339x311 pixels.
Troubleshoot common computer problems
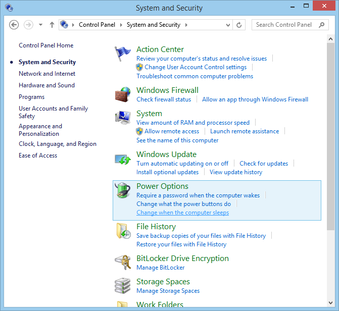click(195, 76)
